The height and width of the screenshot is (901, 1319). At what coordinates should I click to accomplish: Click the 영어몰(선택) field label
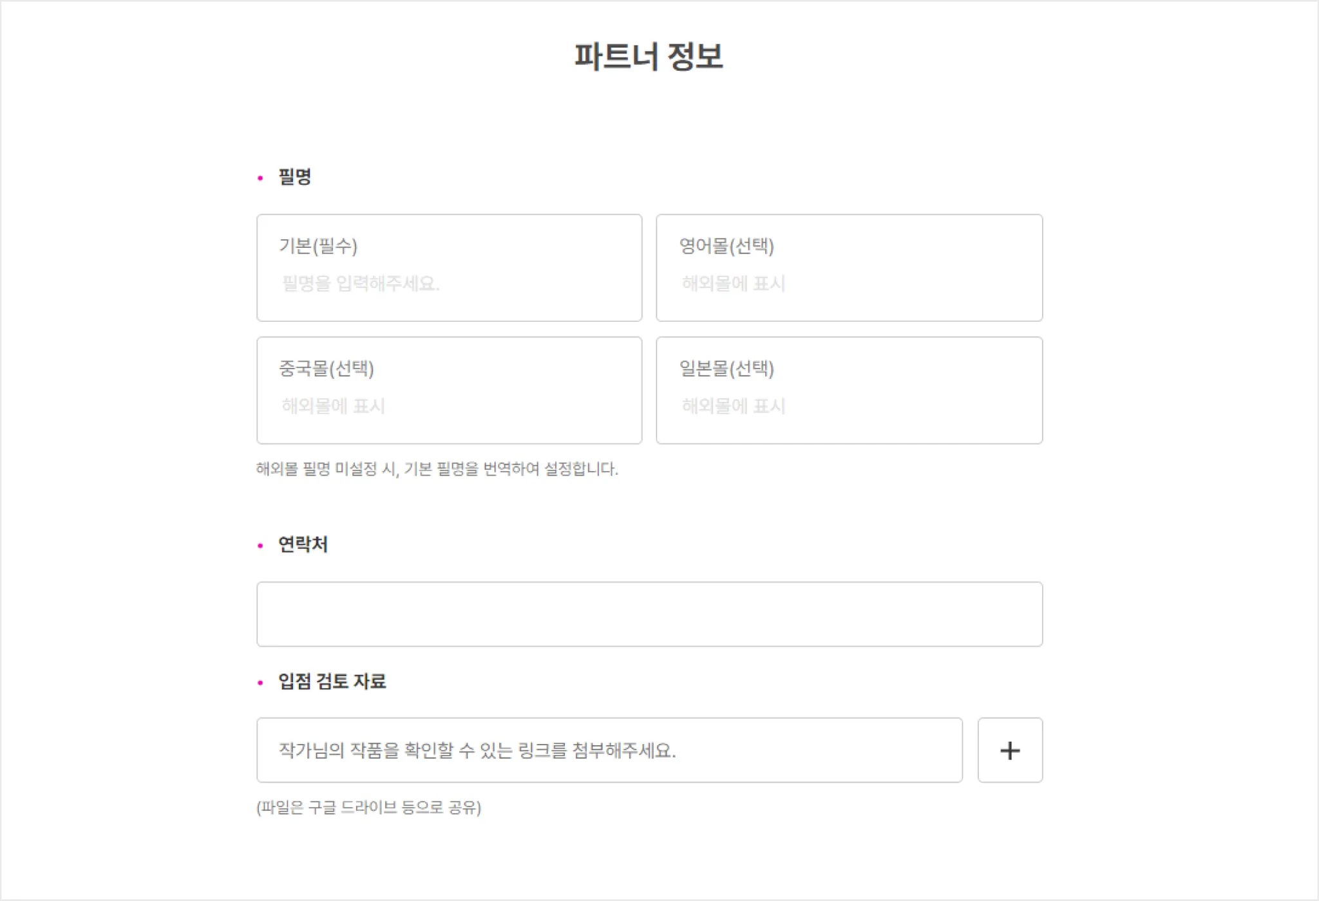point(726,246)
